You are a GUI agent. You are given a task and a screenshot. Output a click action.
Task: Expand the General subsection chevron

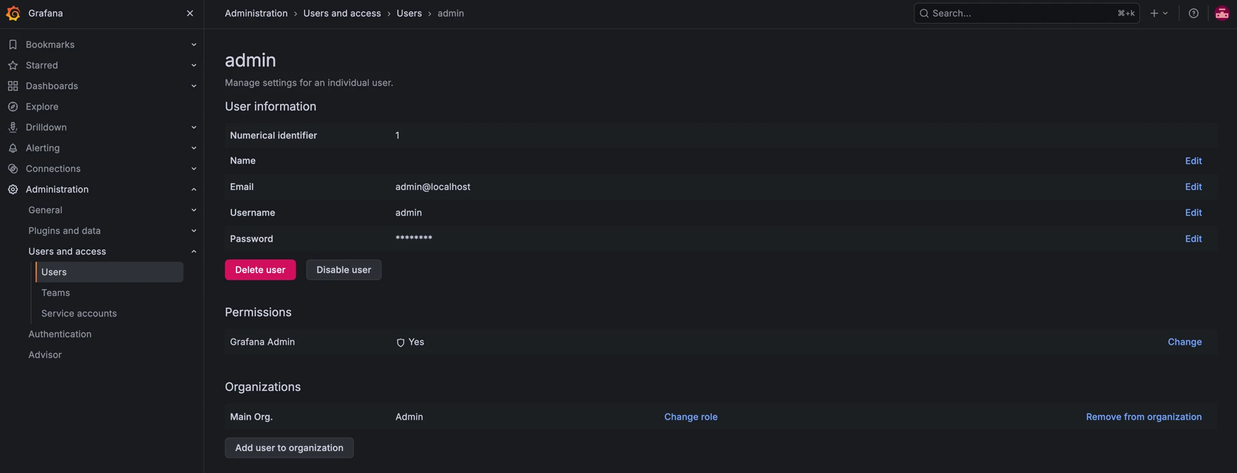[x=194, y=209]
